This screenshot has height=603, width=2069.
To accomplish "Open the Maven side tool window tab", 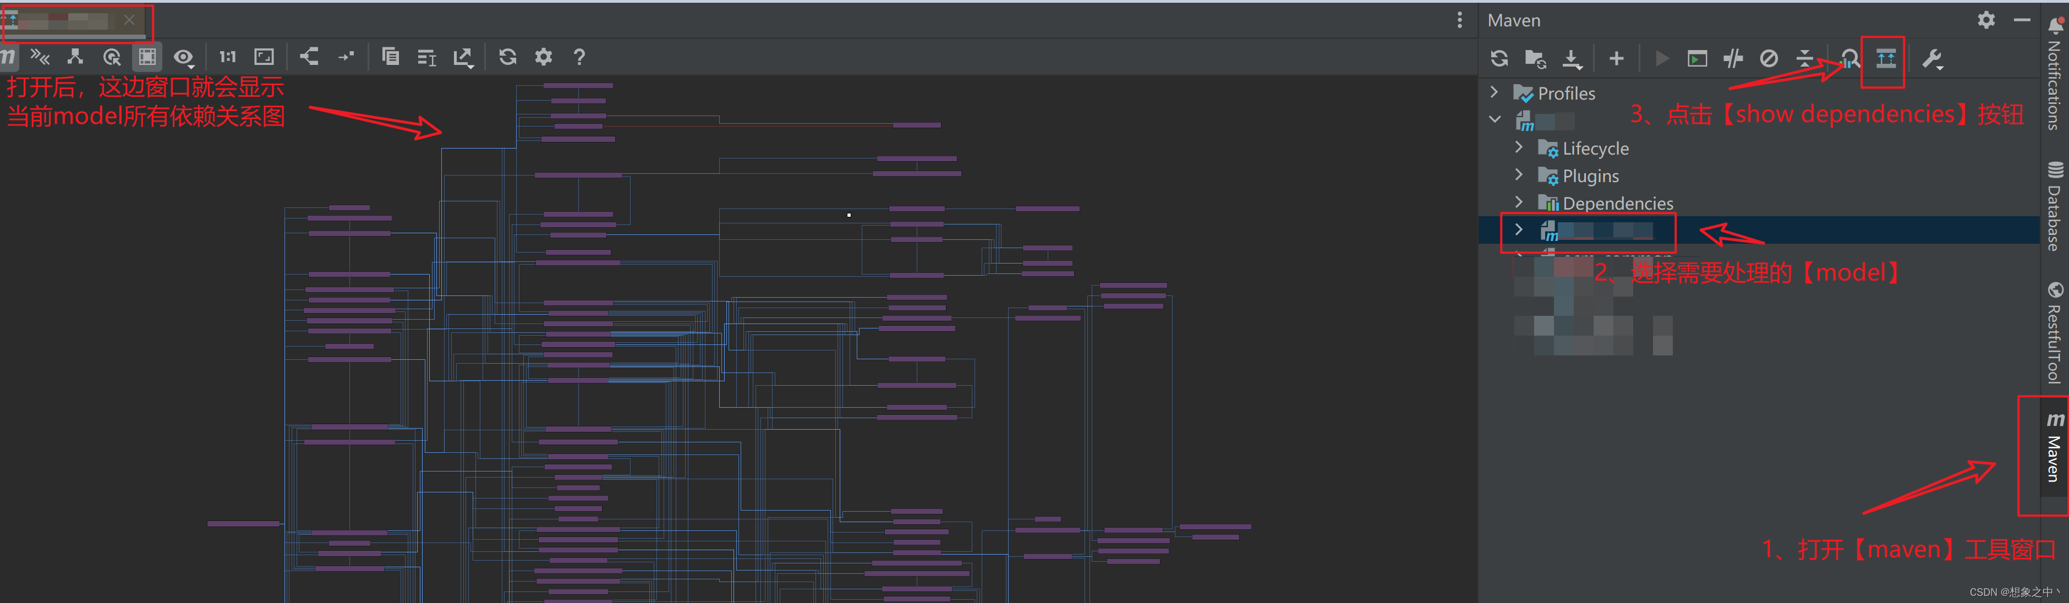I will (2054, 449).
